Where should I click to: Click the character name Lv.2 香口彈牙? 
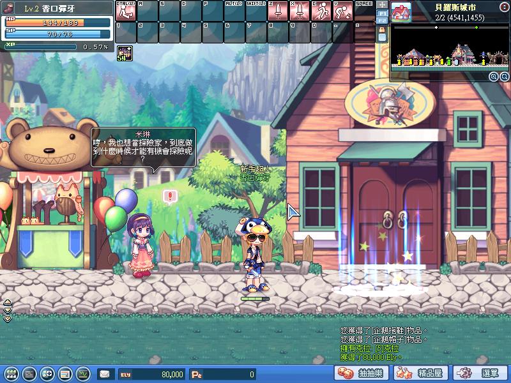[x=50, y=8]
